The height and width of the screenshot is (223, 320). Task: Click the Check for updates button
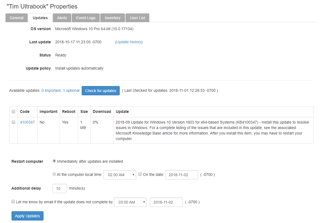[101, 91]
